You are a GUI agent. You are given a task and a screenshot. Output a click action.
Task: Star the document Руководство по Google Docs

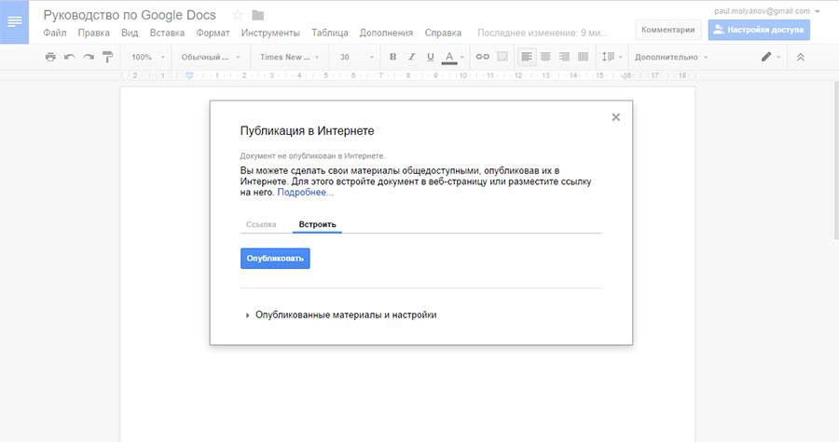(238, 15)
